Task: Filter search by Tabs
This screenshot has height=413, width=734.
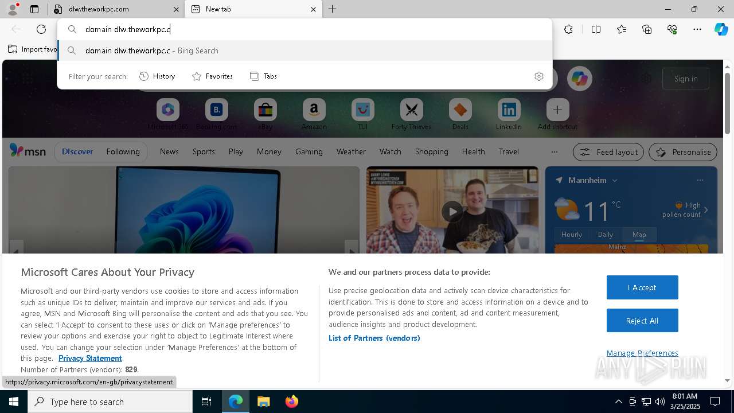Action: point(263,76)
